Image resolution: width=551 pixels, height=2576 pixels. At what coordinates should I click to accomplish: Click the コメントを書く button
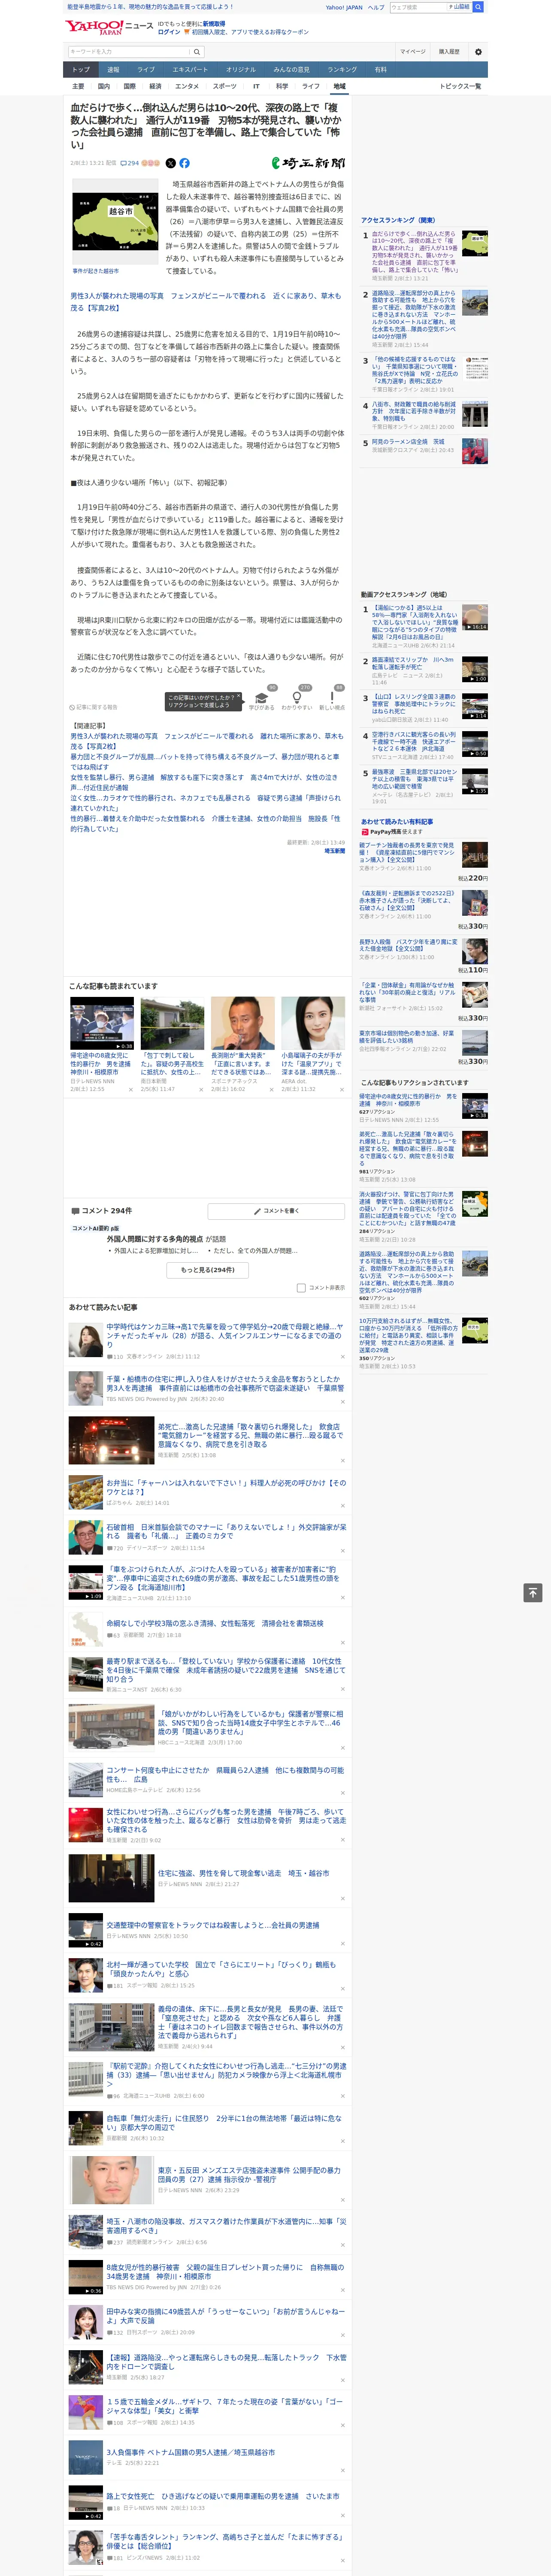[x=276, y=1211]
